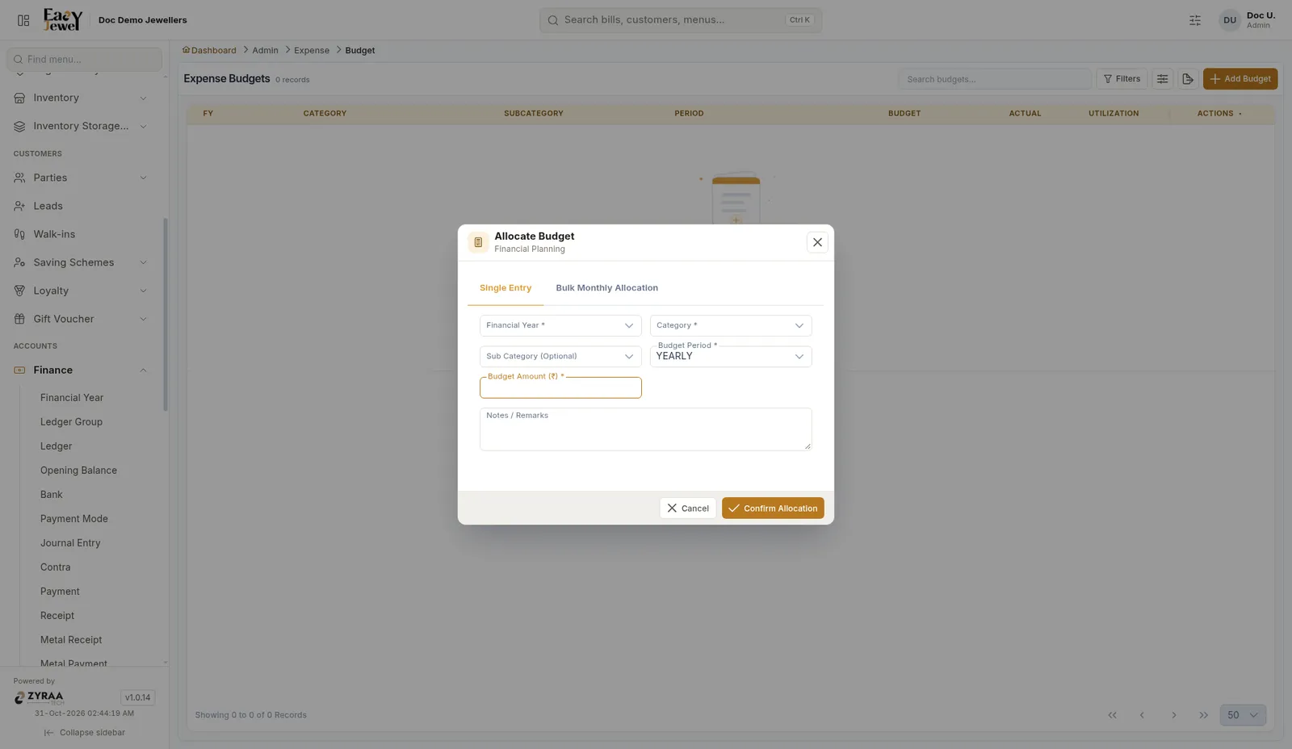Open the Budget Period YEARLY dropdown
Viewport: 1292px width, 749px height.
pos(731,356)
